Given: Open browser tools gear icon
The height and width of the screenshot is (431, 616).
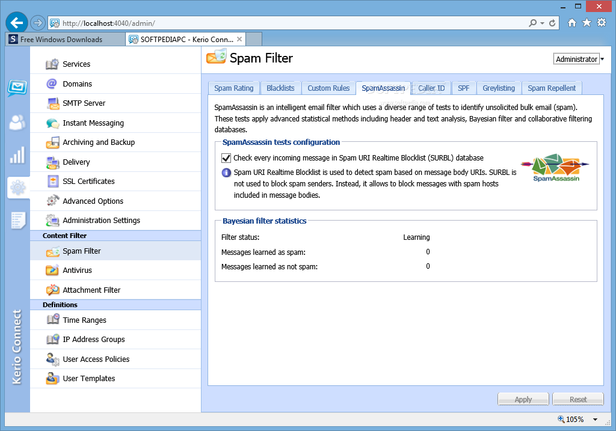Looking at the screenshot, I should click(x=602, y=23).
